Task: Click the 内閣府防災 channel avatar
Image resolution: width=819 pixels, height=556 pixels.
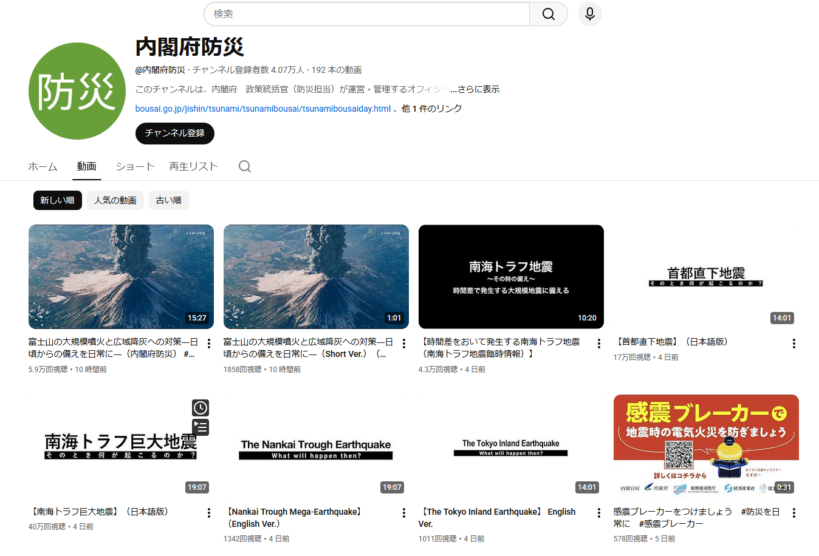Action: tap(77, 91)
